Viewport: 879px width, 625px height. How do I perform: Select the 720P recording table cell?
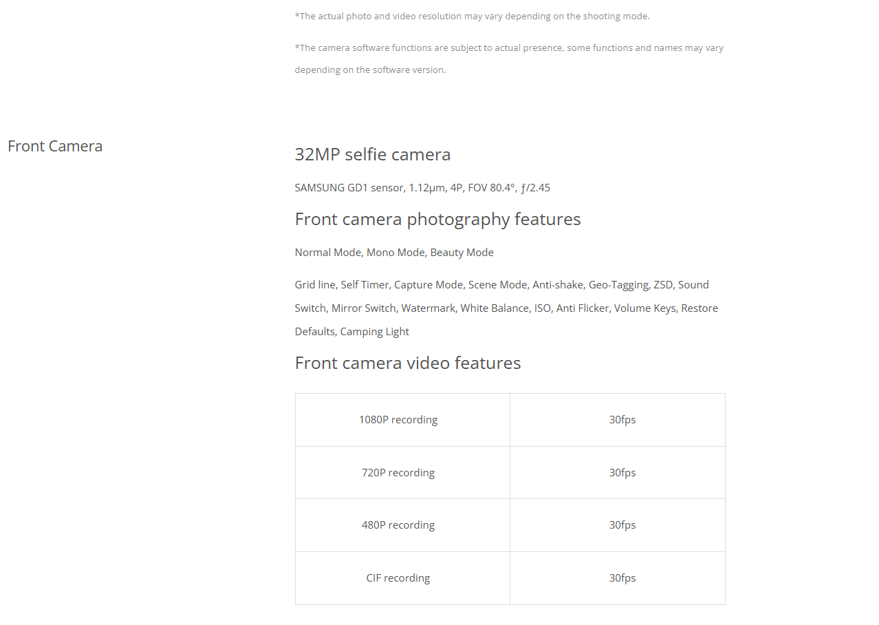click(x=398, y=472)
